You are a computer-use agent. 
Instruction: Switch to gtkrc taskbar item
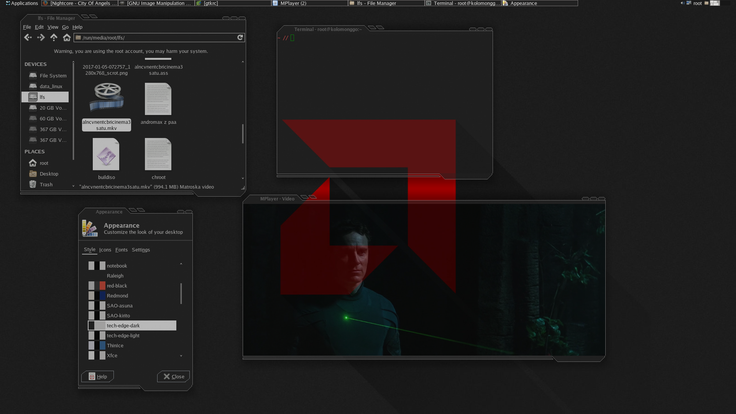233,3
